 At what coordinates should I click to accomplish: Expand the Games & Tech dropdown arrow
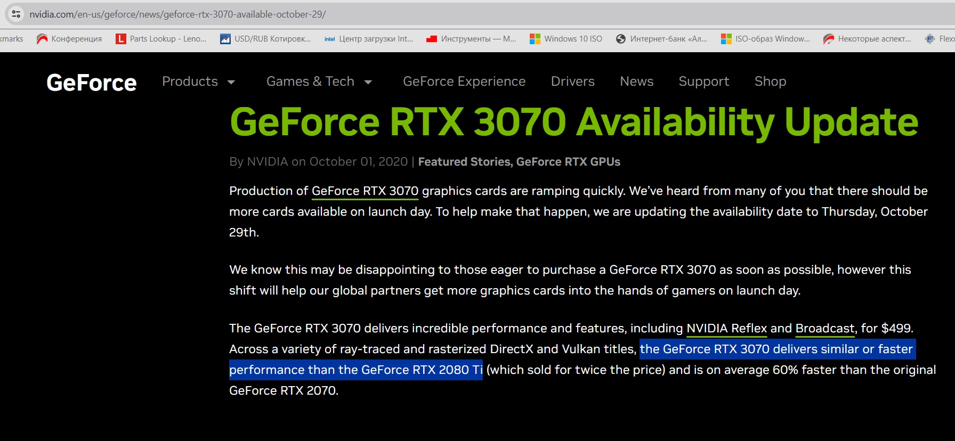[368, 82]
